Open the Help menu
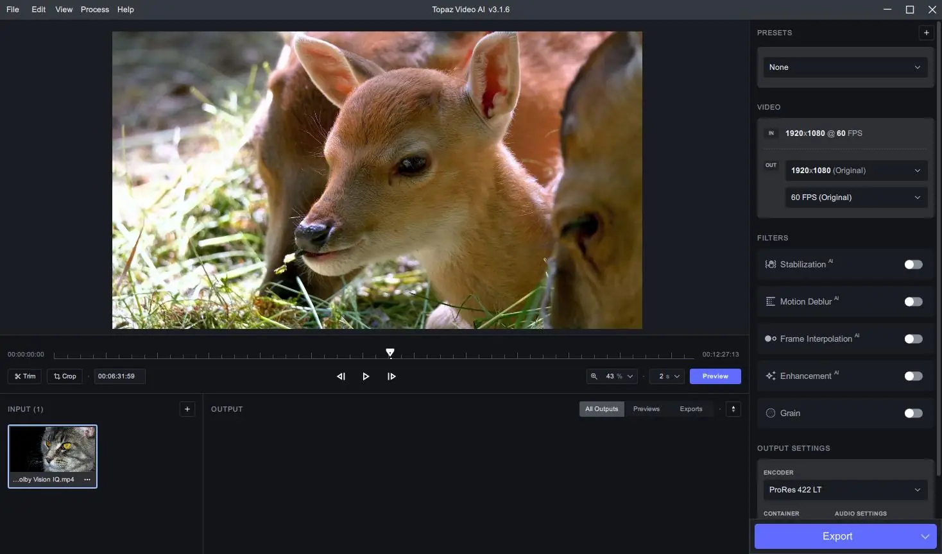942x554 pixels. (x=126, y=10)
